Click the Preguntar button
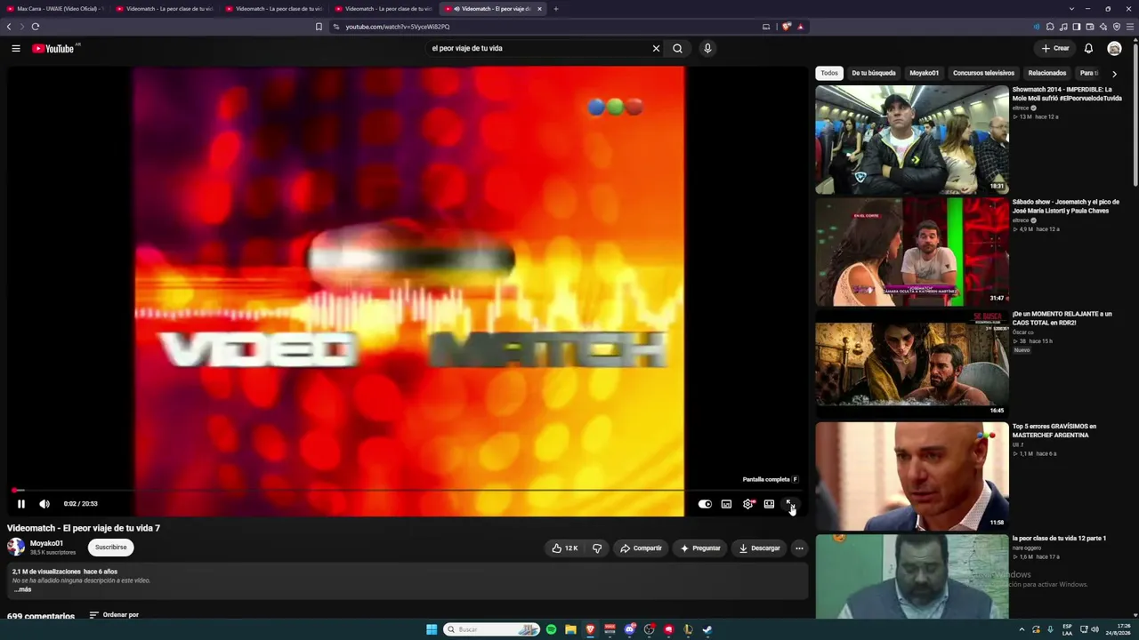The width and height of the screenshot is (1139, 640). click(x=700, y=548)
